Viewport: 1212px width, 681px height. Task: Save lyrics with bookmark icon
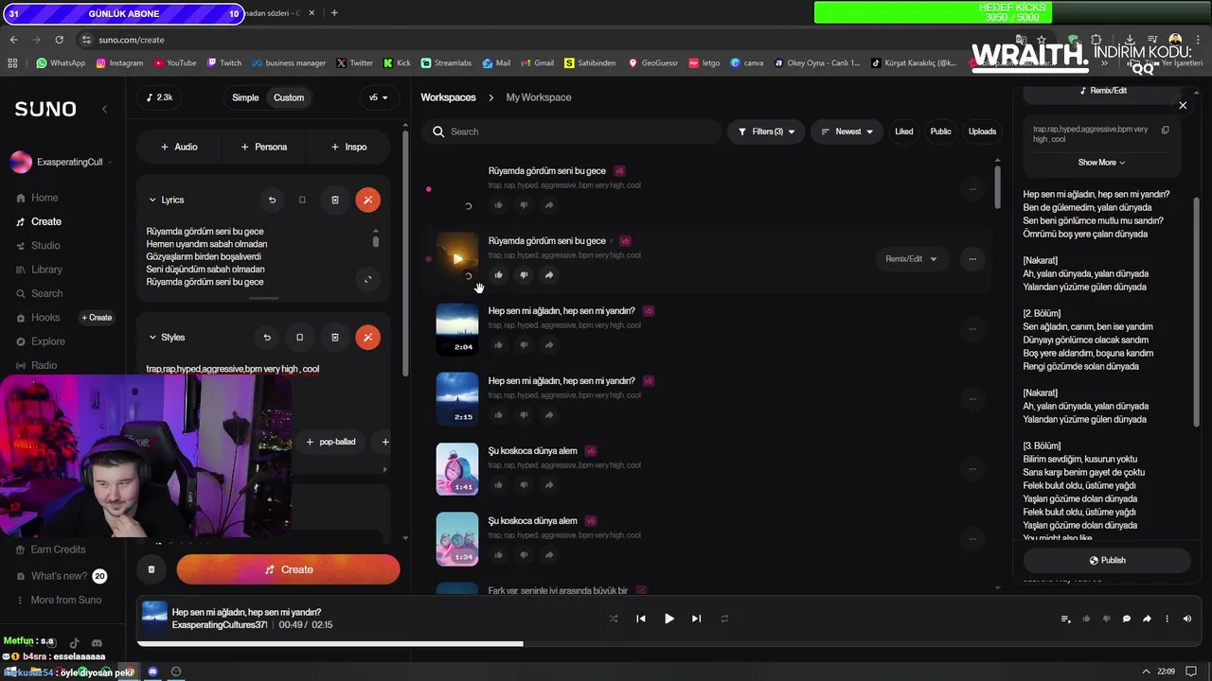302,201
